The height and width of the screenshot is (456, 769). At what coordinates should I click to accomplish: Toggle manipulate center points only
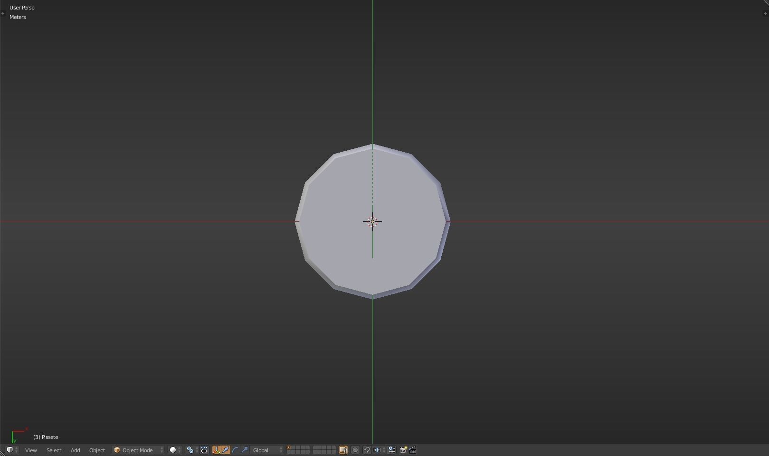point(204,450)
